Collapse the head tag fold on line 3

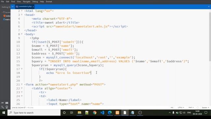(22, 15)
